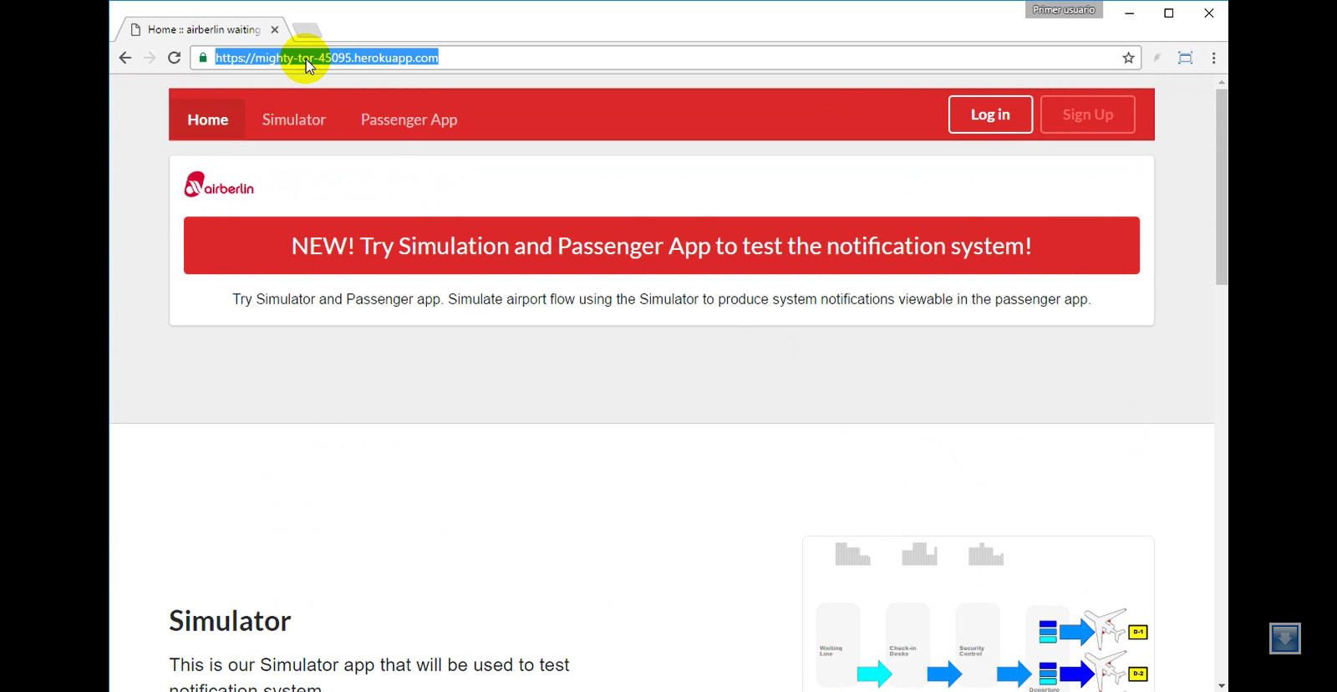1337x692 pixels.
Task: Click the airberlin logo
Action: pos(219,185)
